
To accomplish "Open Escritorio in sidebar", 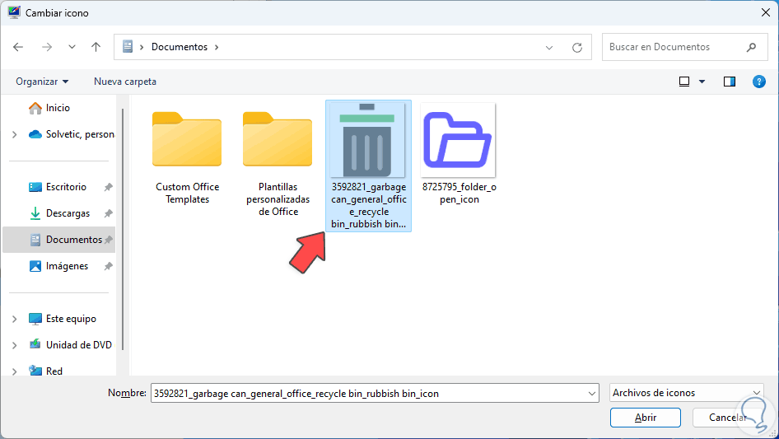I will 57,187.
